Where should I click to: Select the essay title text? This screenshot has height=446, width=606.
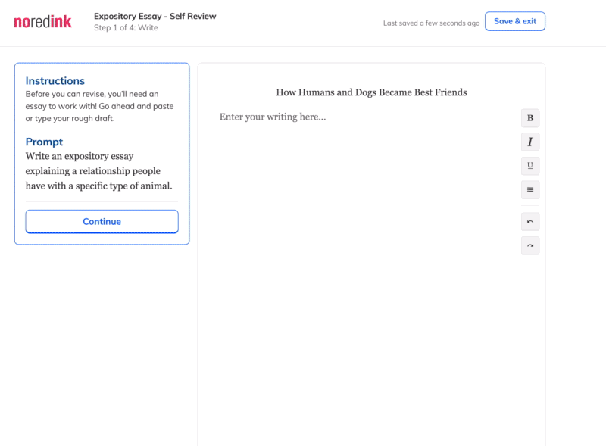[x=371, y=92]
